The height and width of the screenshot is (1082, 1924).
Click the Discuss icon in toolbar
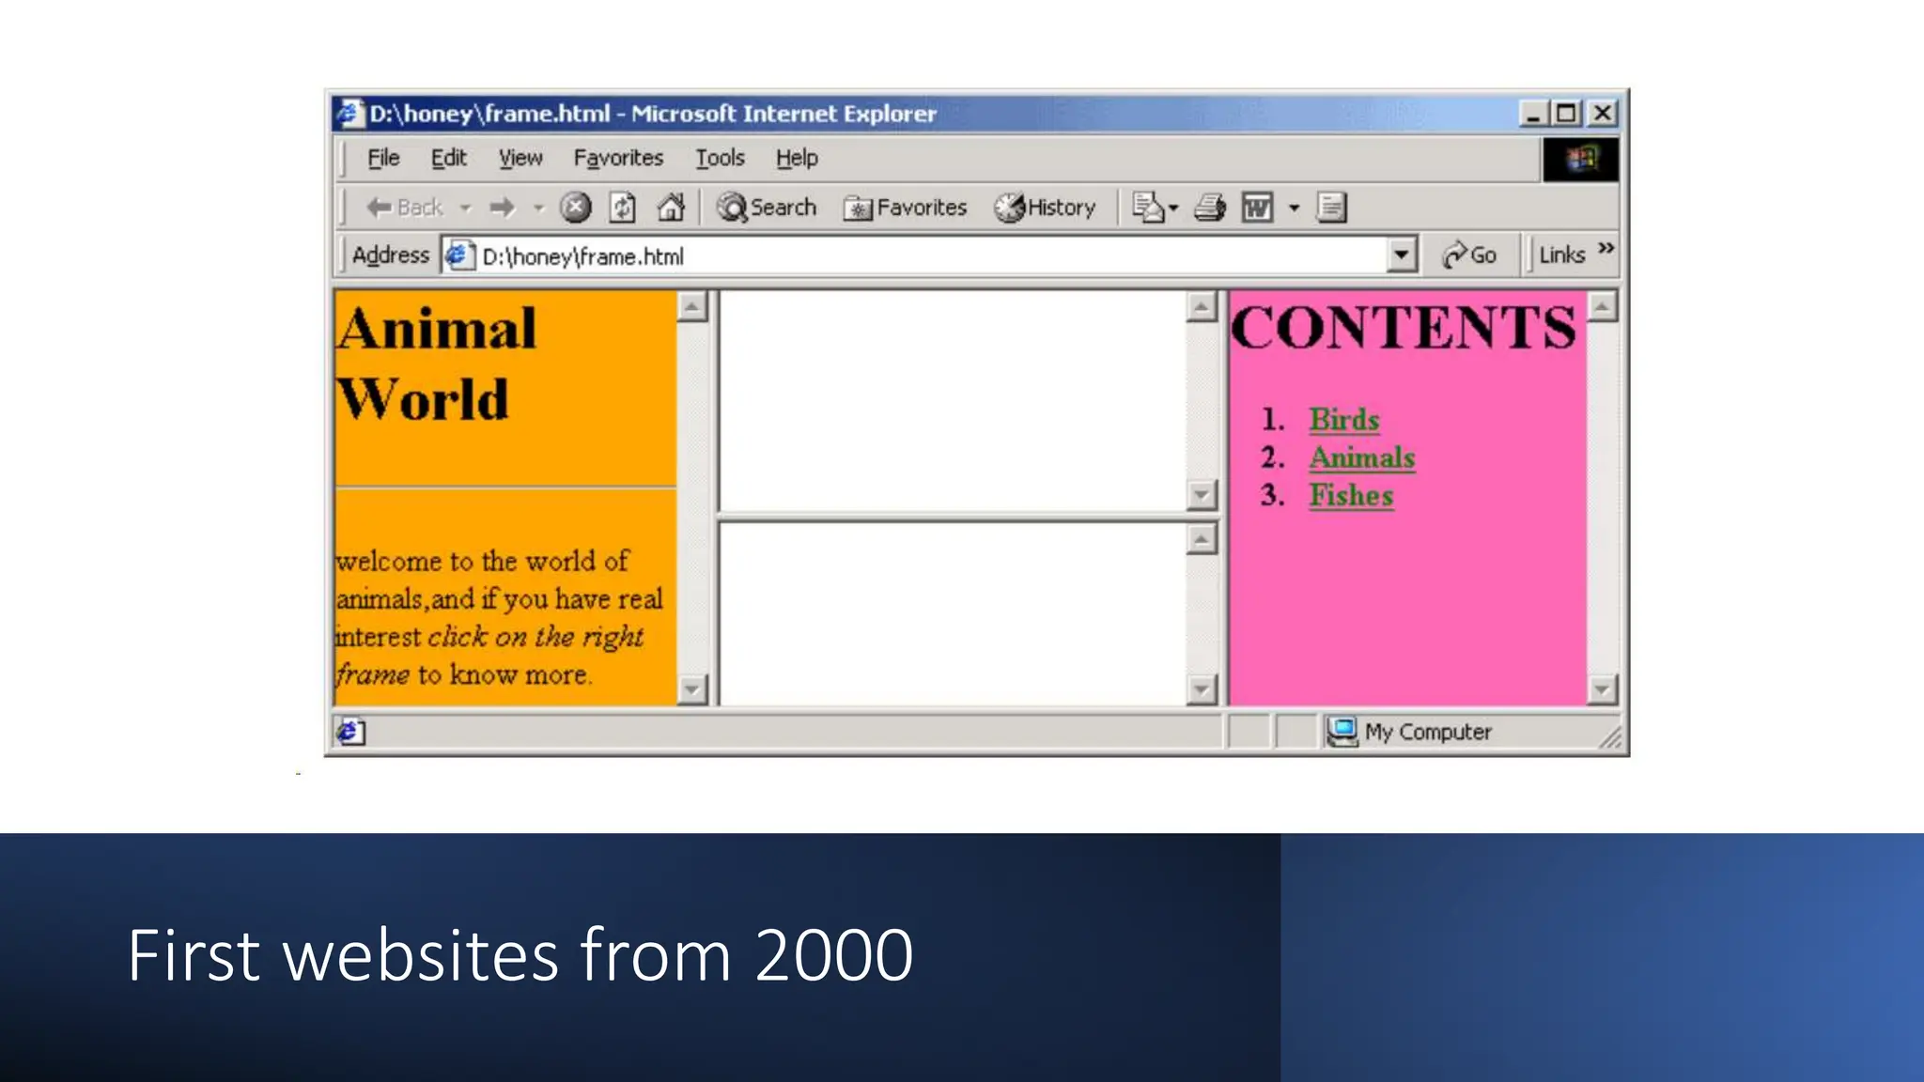[1331, 208]
